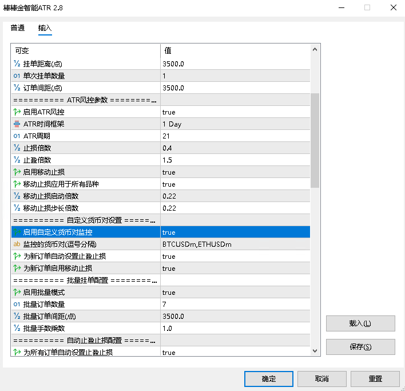Toggle the true value of 为新订单启用移动止损
Screen dimensions: 405x391
coord(235,268)
